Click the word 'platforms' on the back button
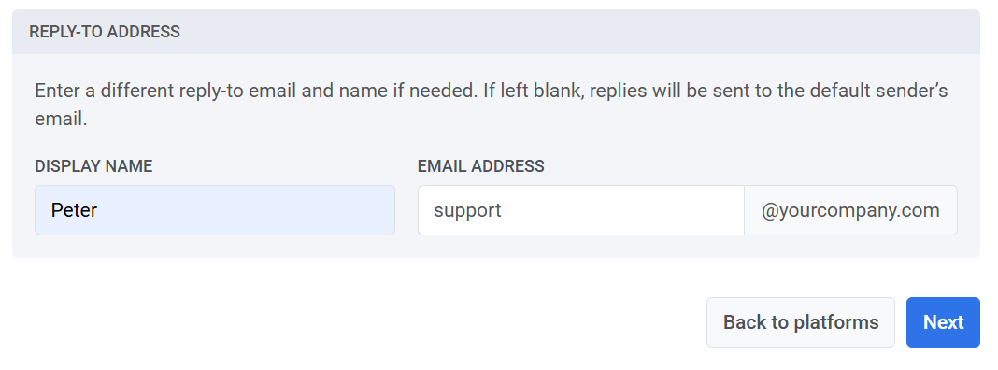 point(836,323)
